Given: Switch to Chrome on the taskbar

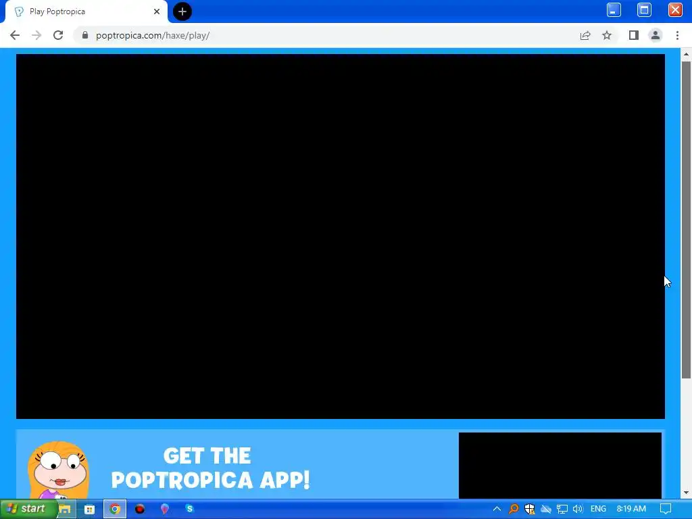Looking at the screenshot, I should tap(115, 510).
